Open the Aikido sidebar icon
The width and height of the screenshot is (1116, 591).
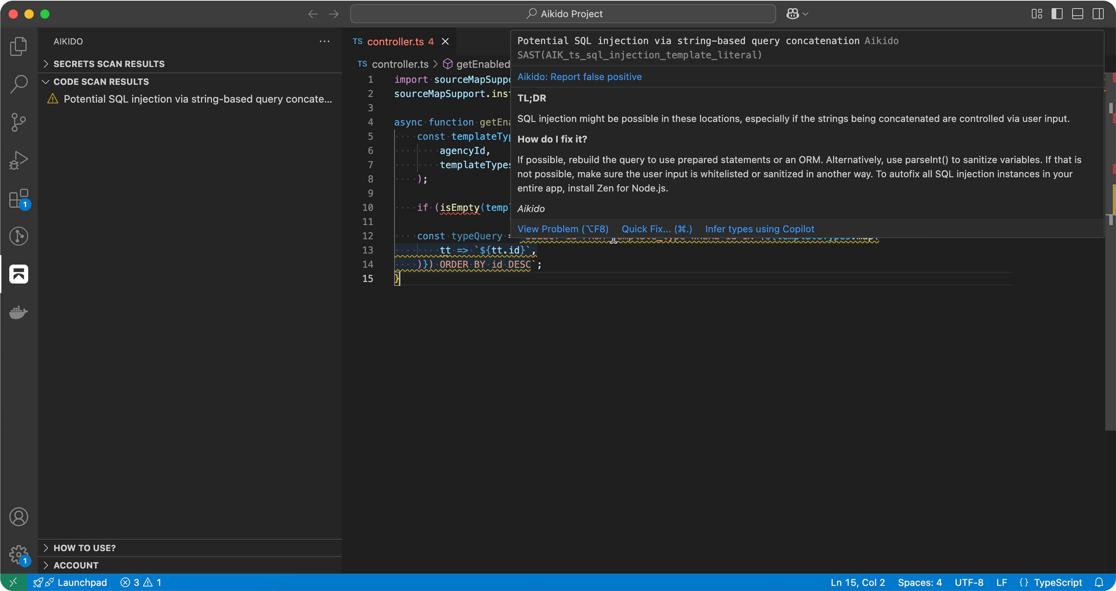coord(19,274)
